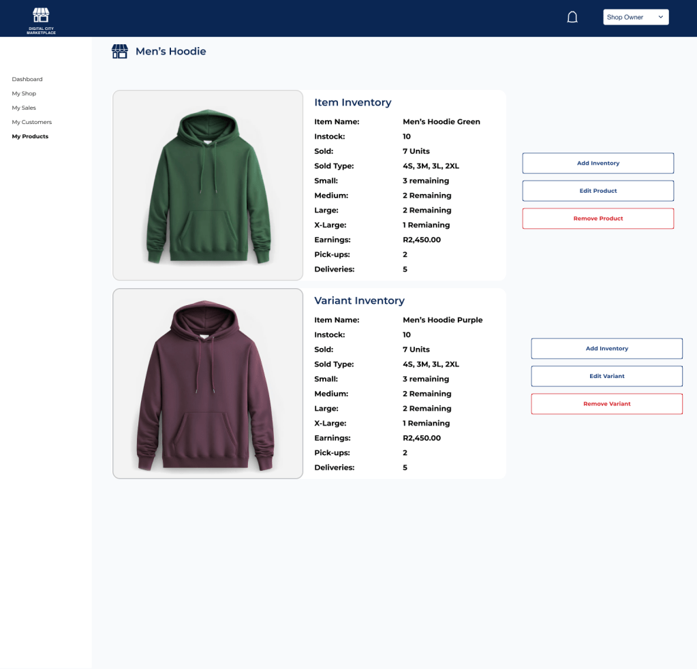This screenshot has width=697, height=669.
Task: Open My Shop from the sidebar
Action: click(x=24, y=93)
